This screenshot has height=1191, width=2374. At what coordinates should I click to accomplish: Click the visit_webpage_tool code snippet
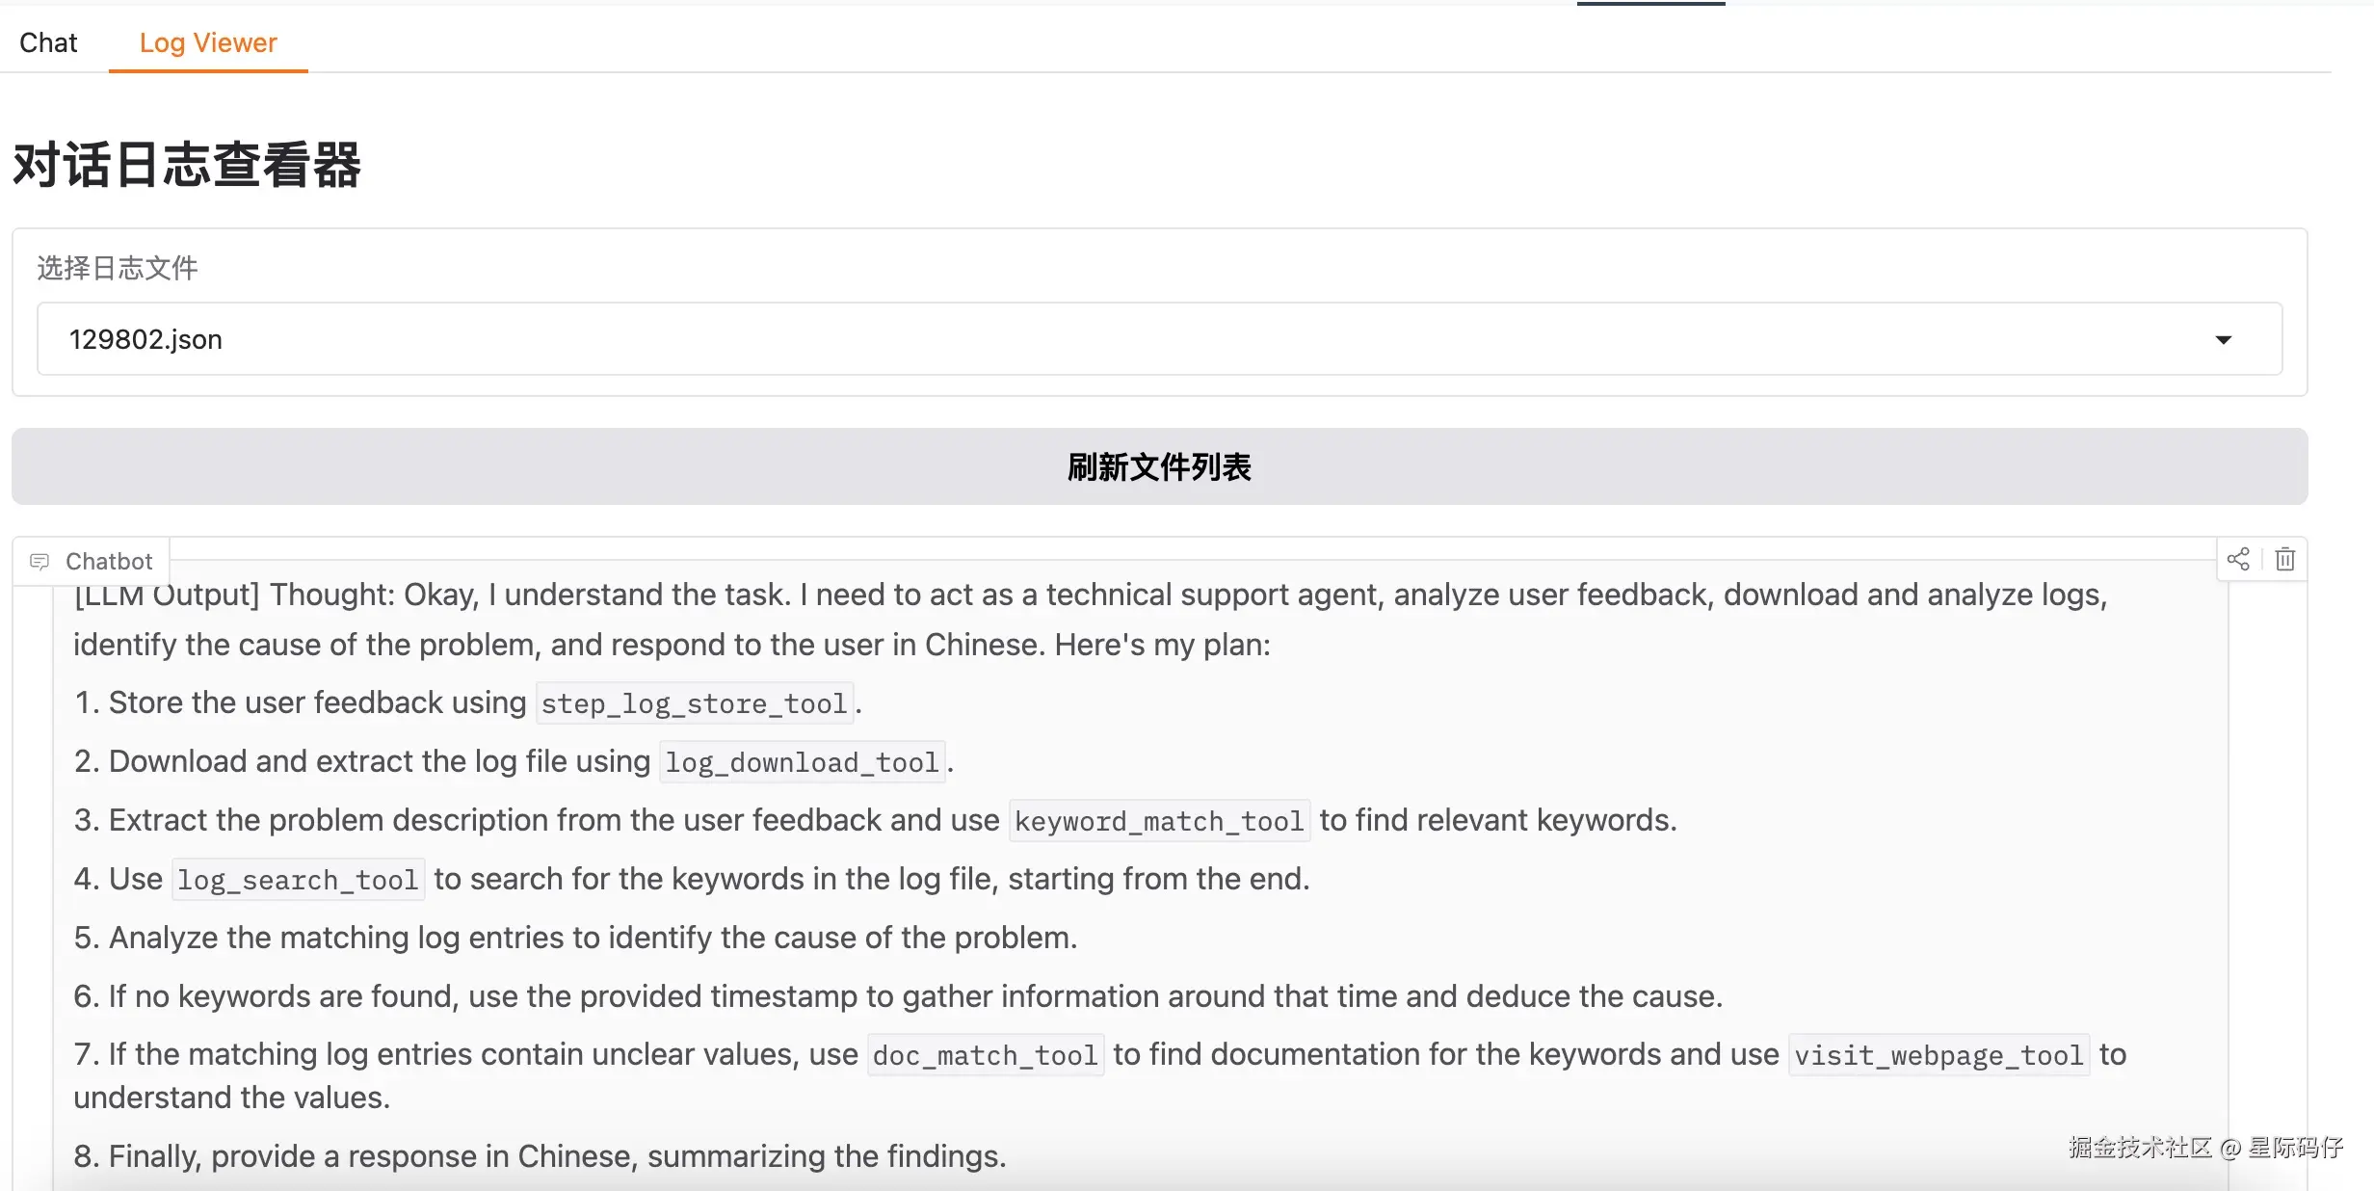pyautogui.click(x=1939, y=1055)
